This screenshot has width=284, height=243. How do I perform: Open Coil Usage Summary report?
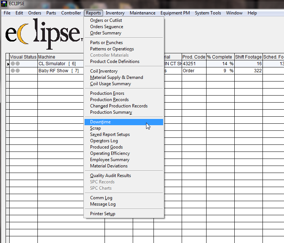pos(124,84)
